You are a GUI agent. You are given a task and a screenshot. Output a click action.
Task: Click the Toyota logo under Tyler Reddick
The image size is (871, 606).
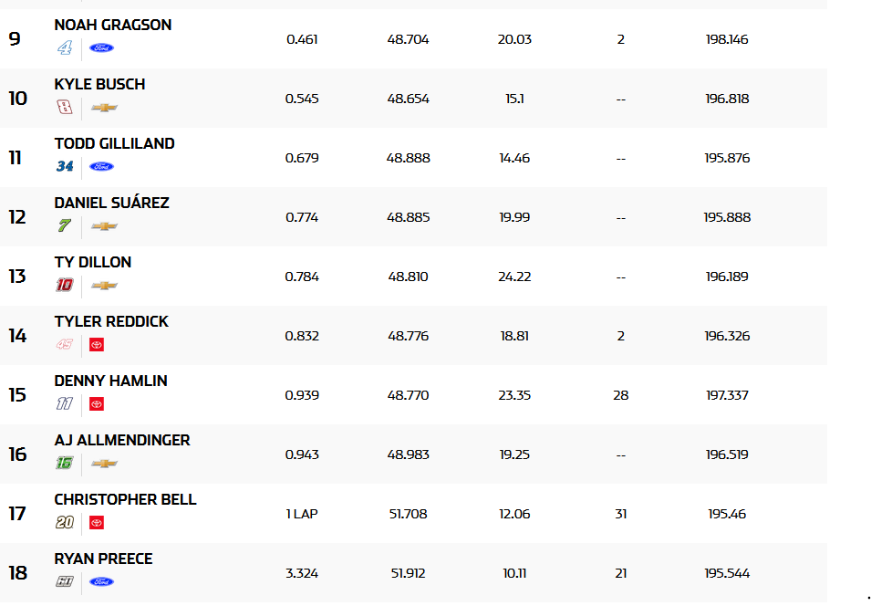[x=96, y=345]
